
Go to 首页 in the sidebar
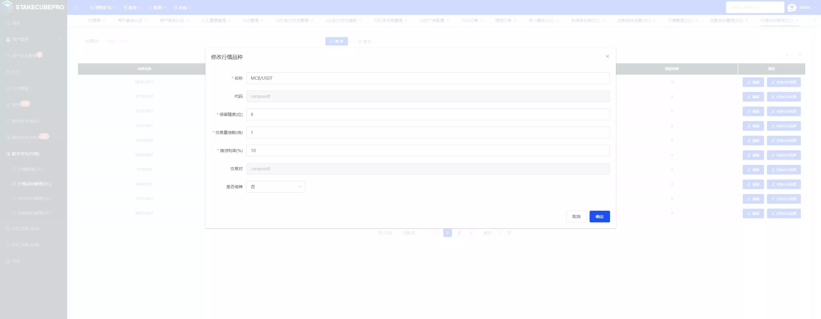(x=33, y=23)
